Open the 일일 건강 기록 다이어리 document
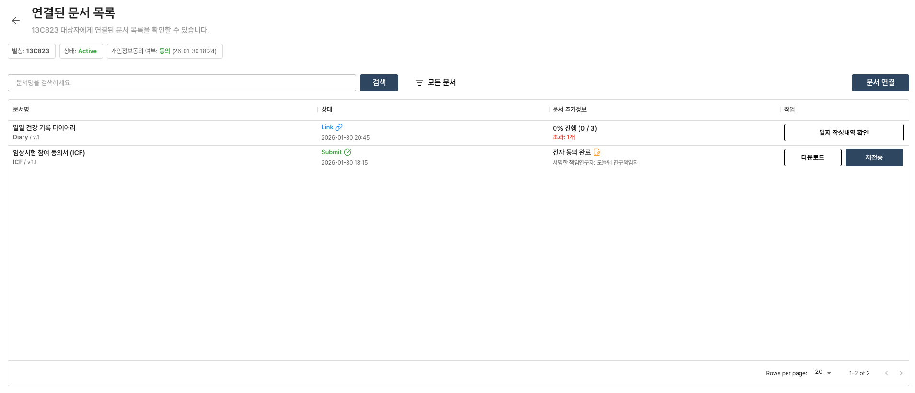915x393 pixels. (44, 128)
